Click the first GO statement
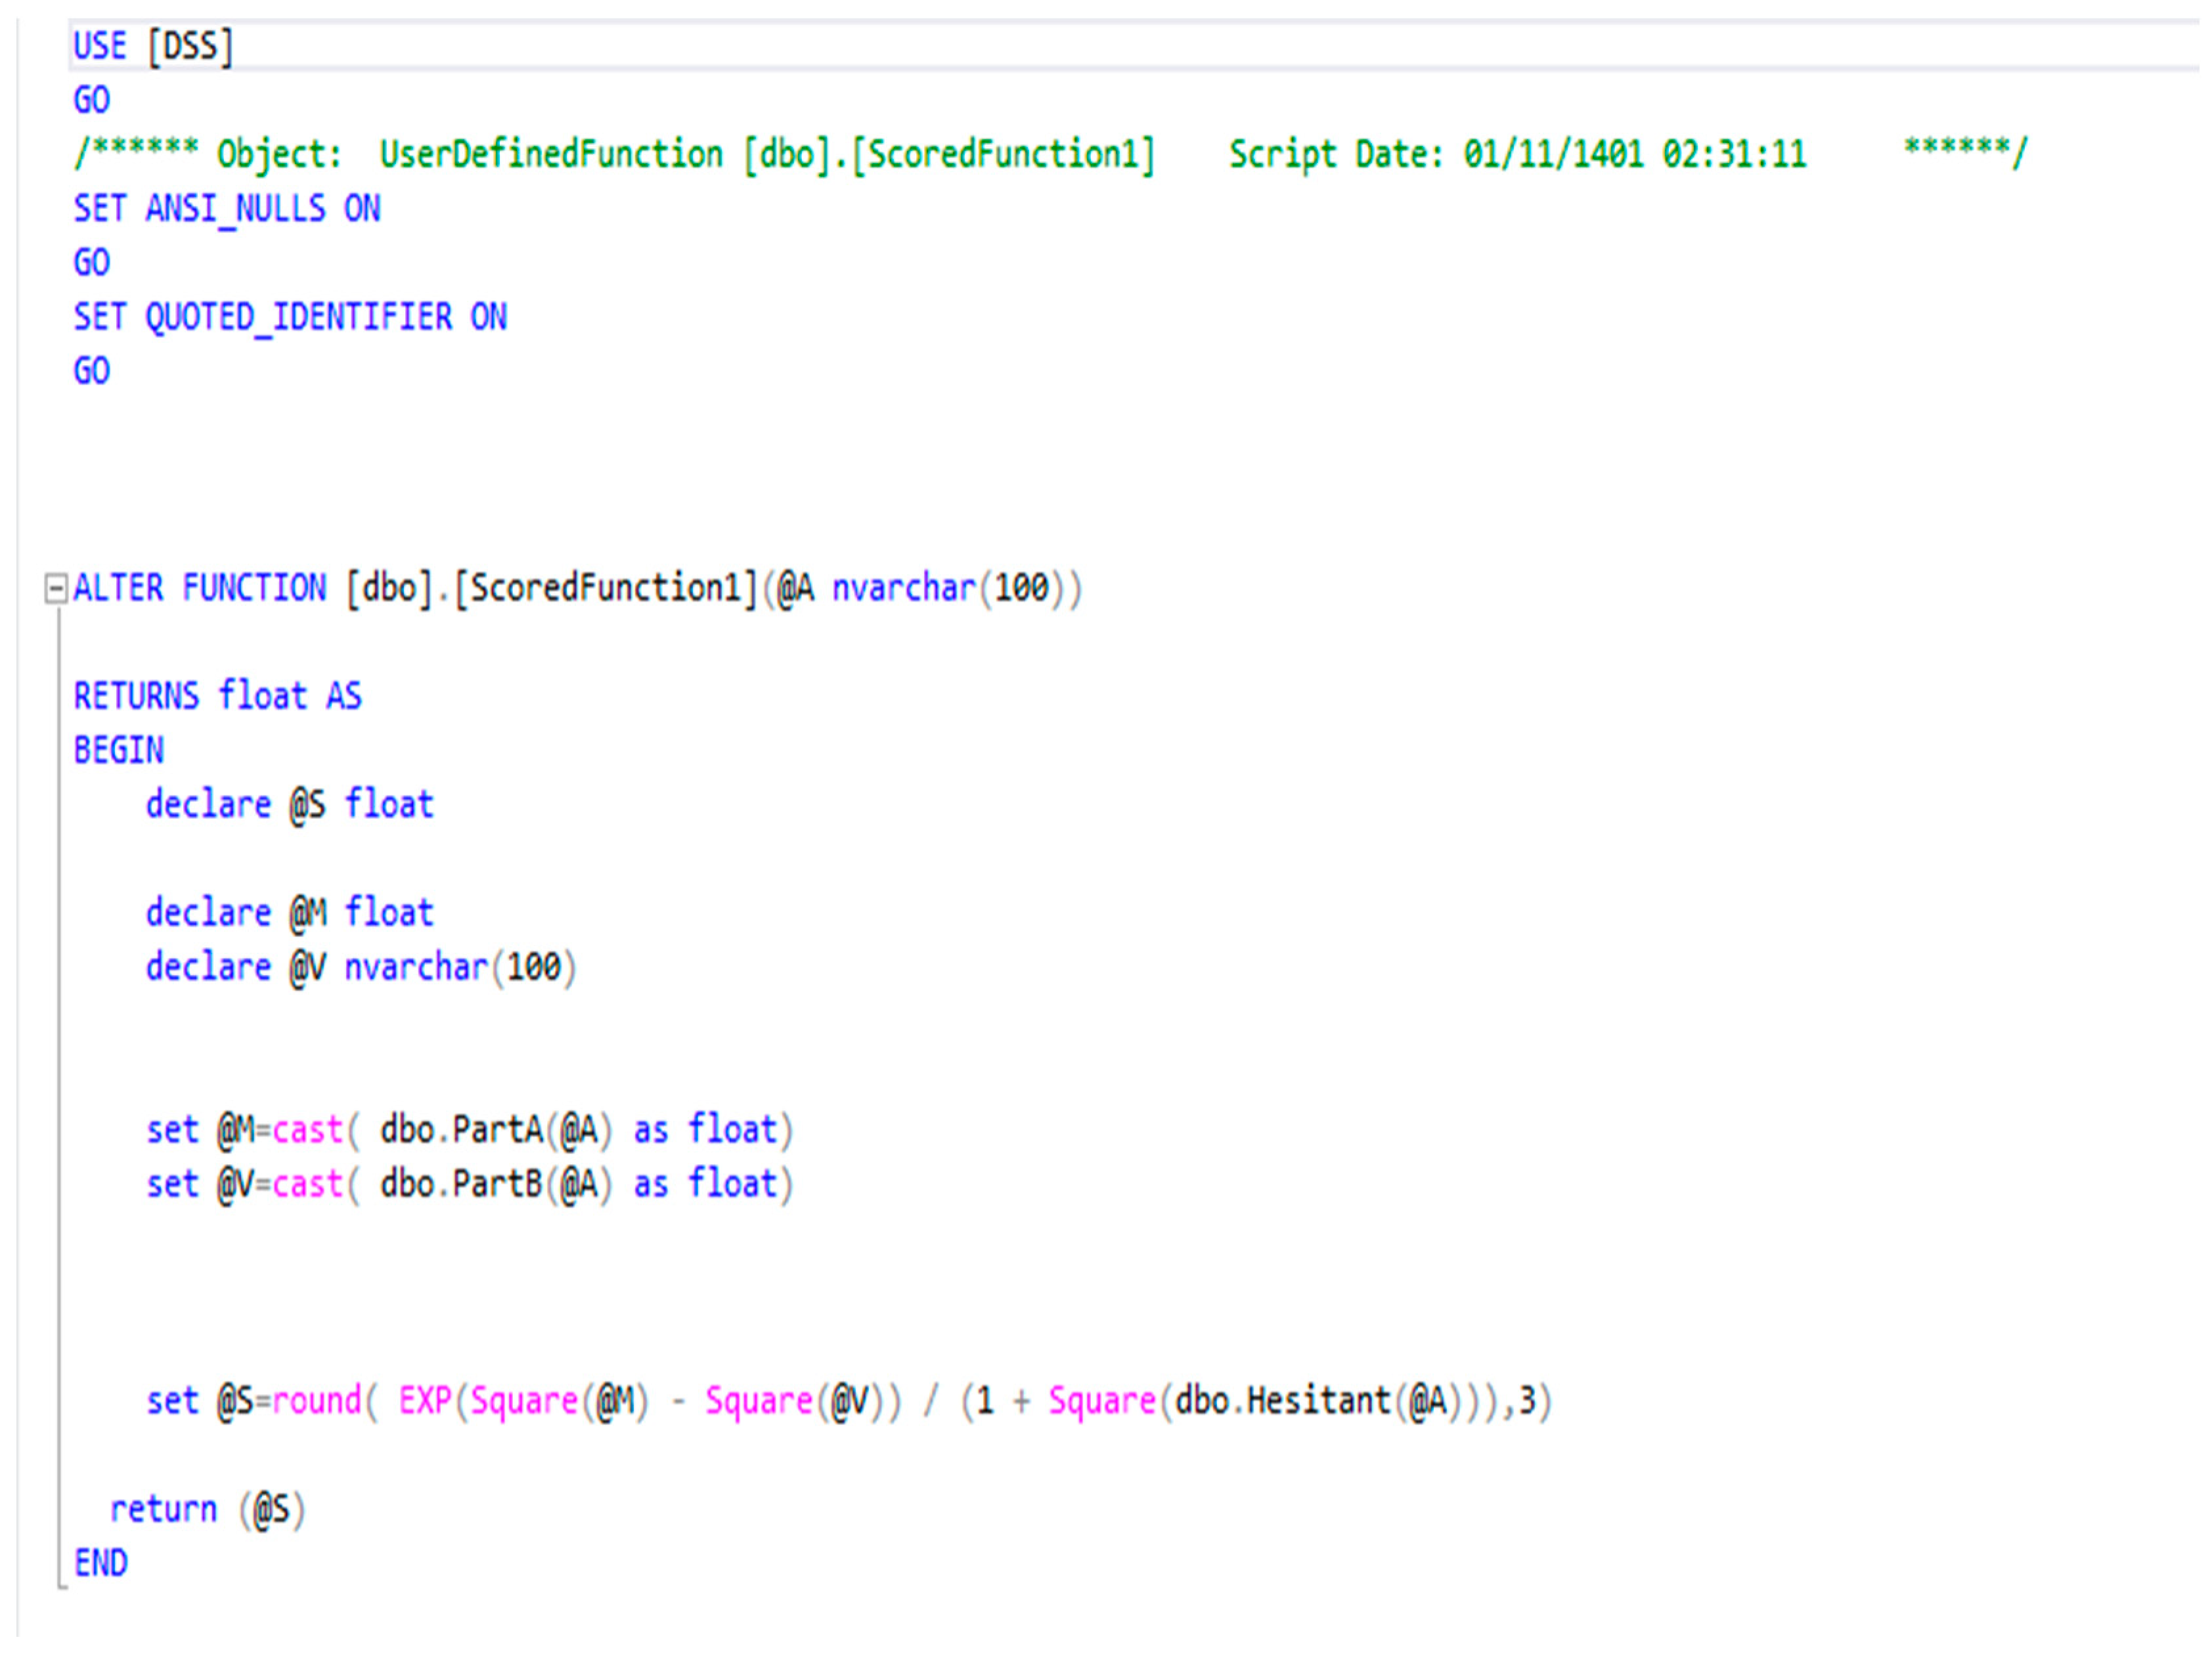2212x1654 pixels. [x=91, y=100]
